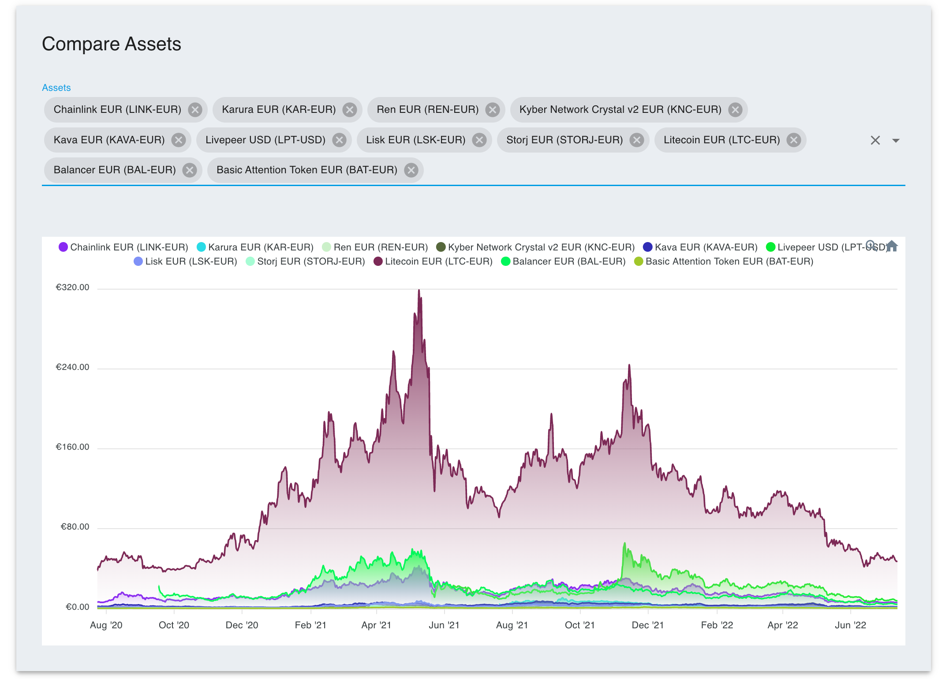Viewport: 942px width, 679px height.
Task: Remove the Storj EUR (STORJ-EUR) chip
Action: pos(636,140)
